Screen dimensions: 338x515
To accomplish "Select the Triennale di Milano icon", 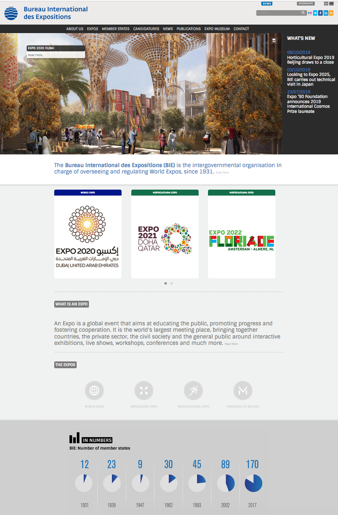I will point(243,390).
